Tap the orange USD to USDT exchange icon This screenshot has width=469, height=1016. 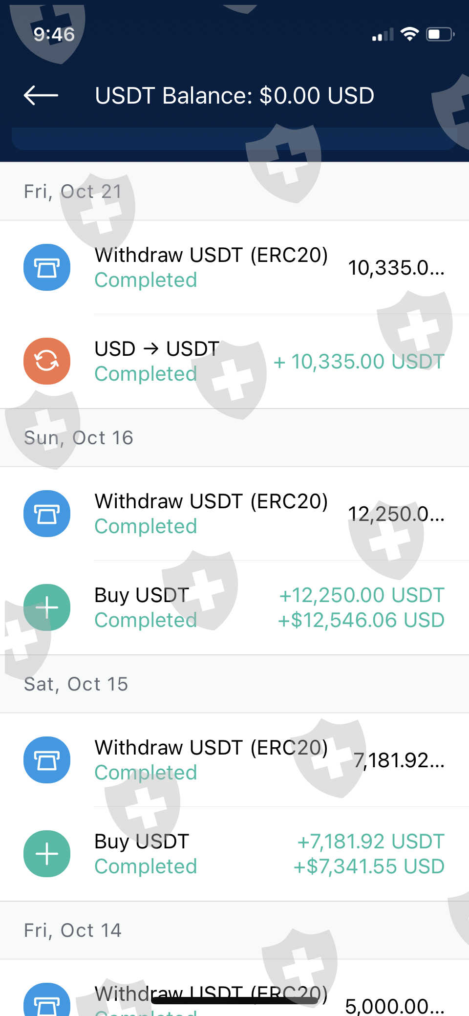click(47, 361)
